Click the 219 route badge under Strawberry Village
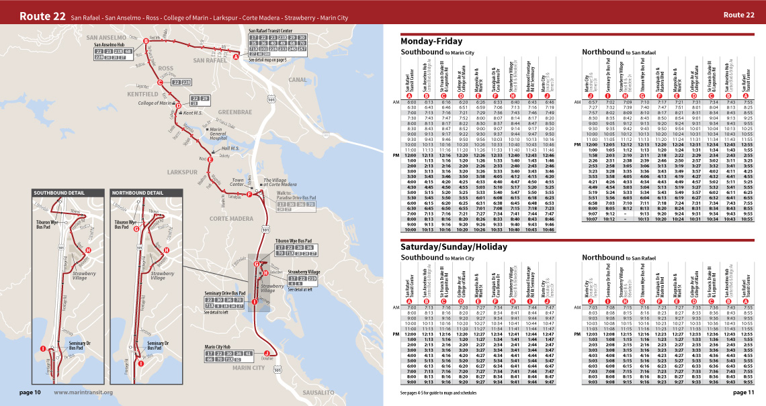 pos(312,278)
